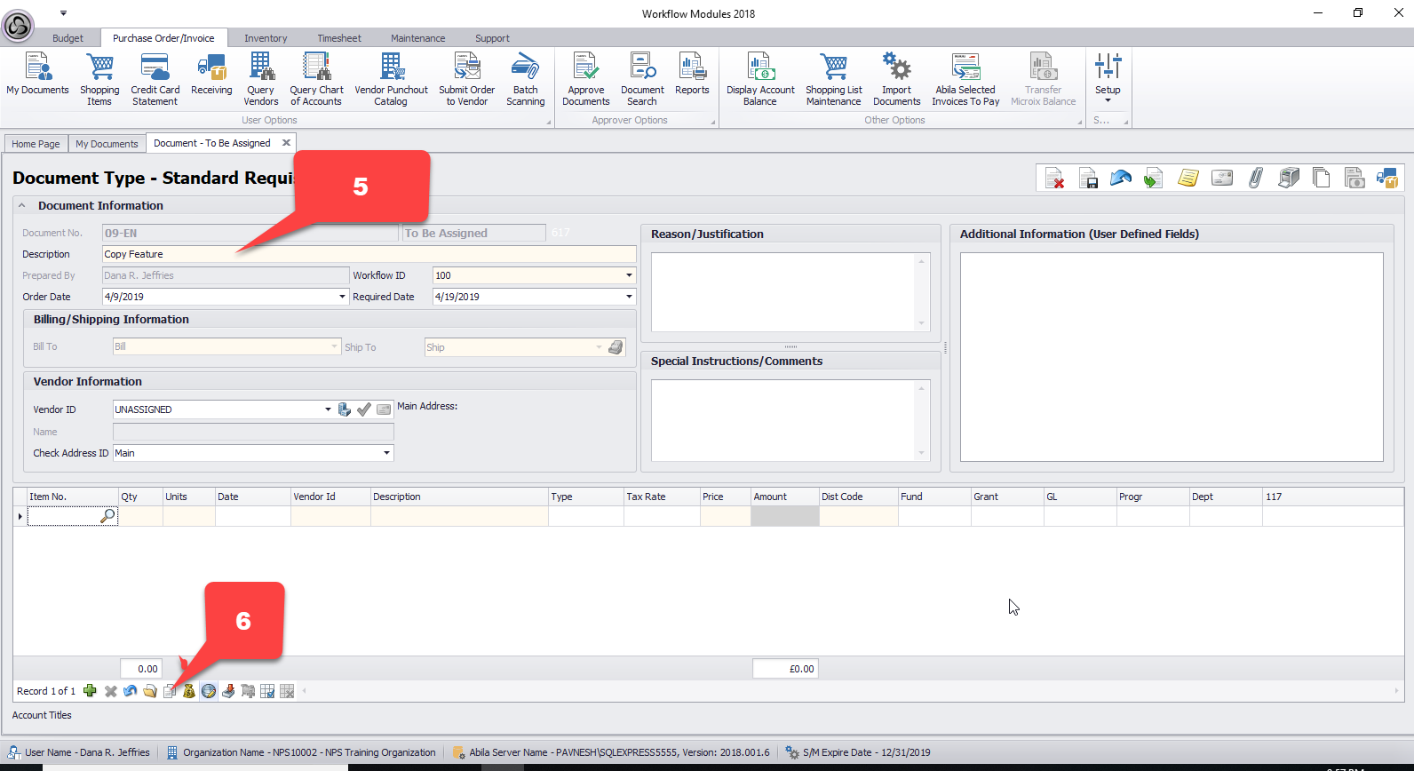Switch to the My Documents tab
Viewport: 1414px width, 771px height.
pyautogui.click(x=107, y=144)
